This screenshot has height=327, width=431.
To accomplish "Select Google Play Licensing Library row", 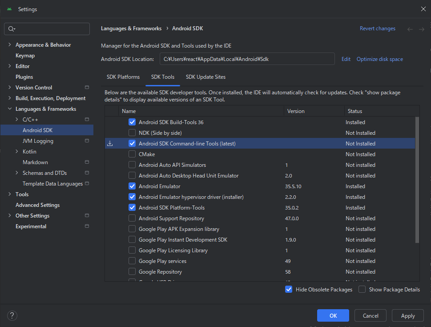I will pos(260,250).
